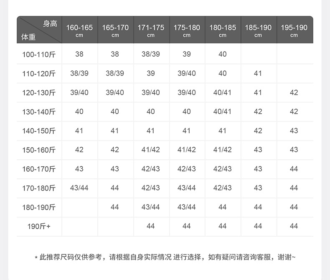This screenshot has width=330, height=280.
Task: Select the 180-190斤 row label
Action: point(39,207)
